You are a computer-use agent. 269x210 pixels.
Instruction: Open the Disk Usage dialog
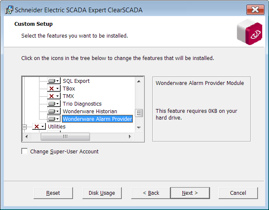coord(102,193)
